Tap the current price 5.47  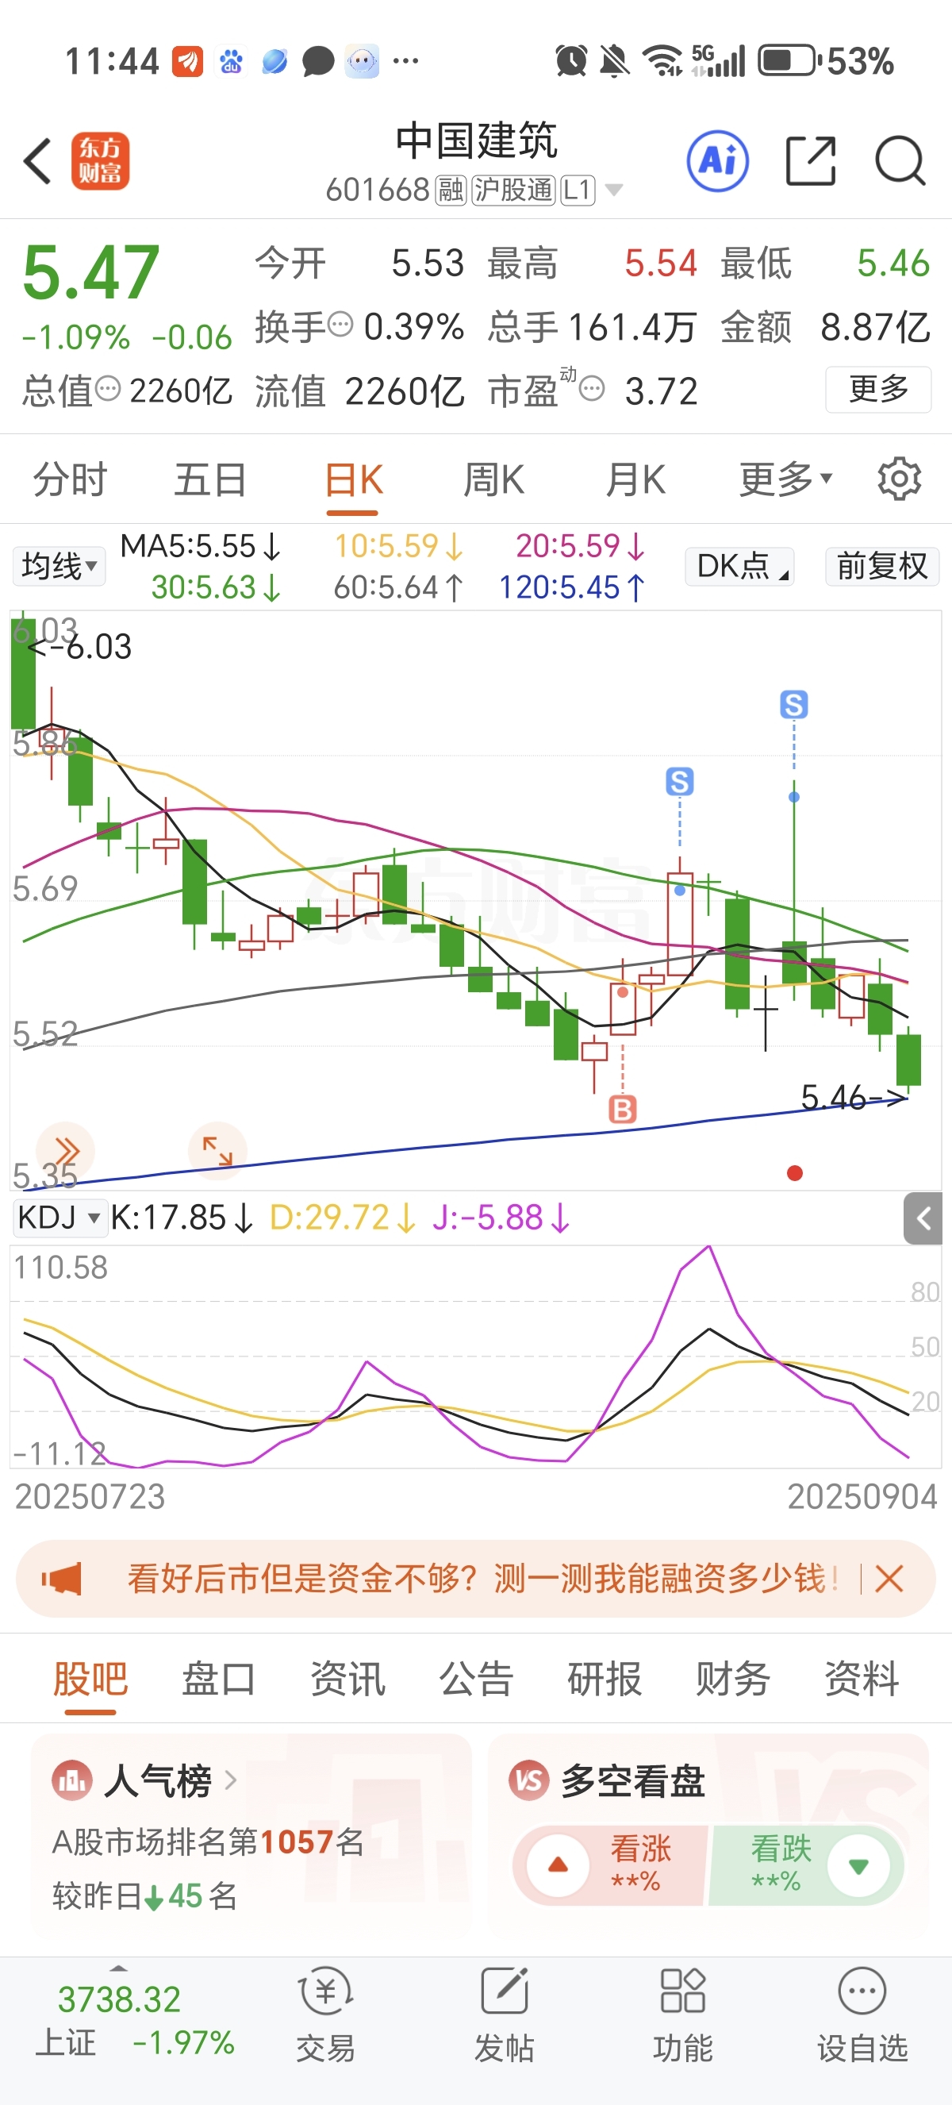pos(90,271)
